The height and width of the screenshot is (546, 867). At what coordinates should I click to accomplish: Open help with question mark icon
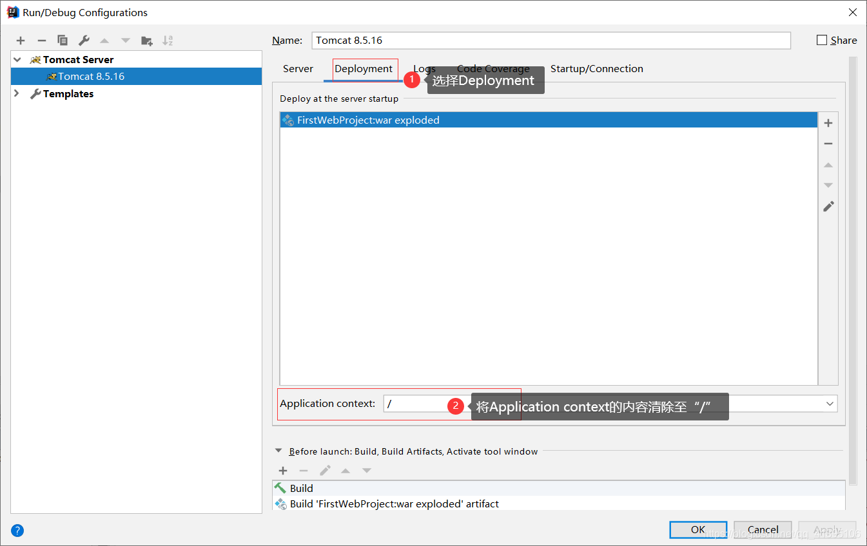pos(17,531)
